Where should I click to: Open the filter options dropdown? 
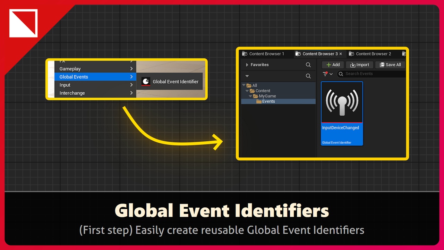pos(328,74)
